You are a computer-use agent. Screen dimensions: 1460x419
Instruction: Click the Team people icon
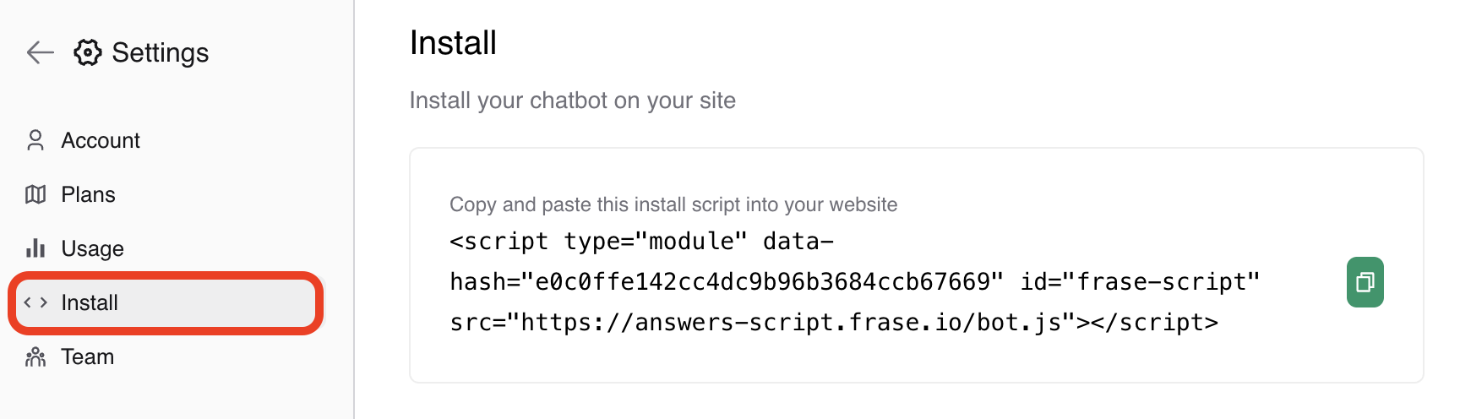[x=35, y=356]
